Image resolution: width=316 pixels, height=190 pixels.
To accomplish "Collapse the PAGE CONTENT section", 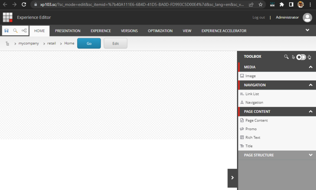I will 310,111.
